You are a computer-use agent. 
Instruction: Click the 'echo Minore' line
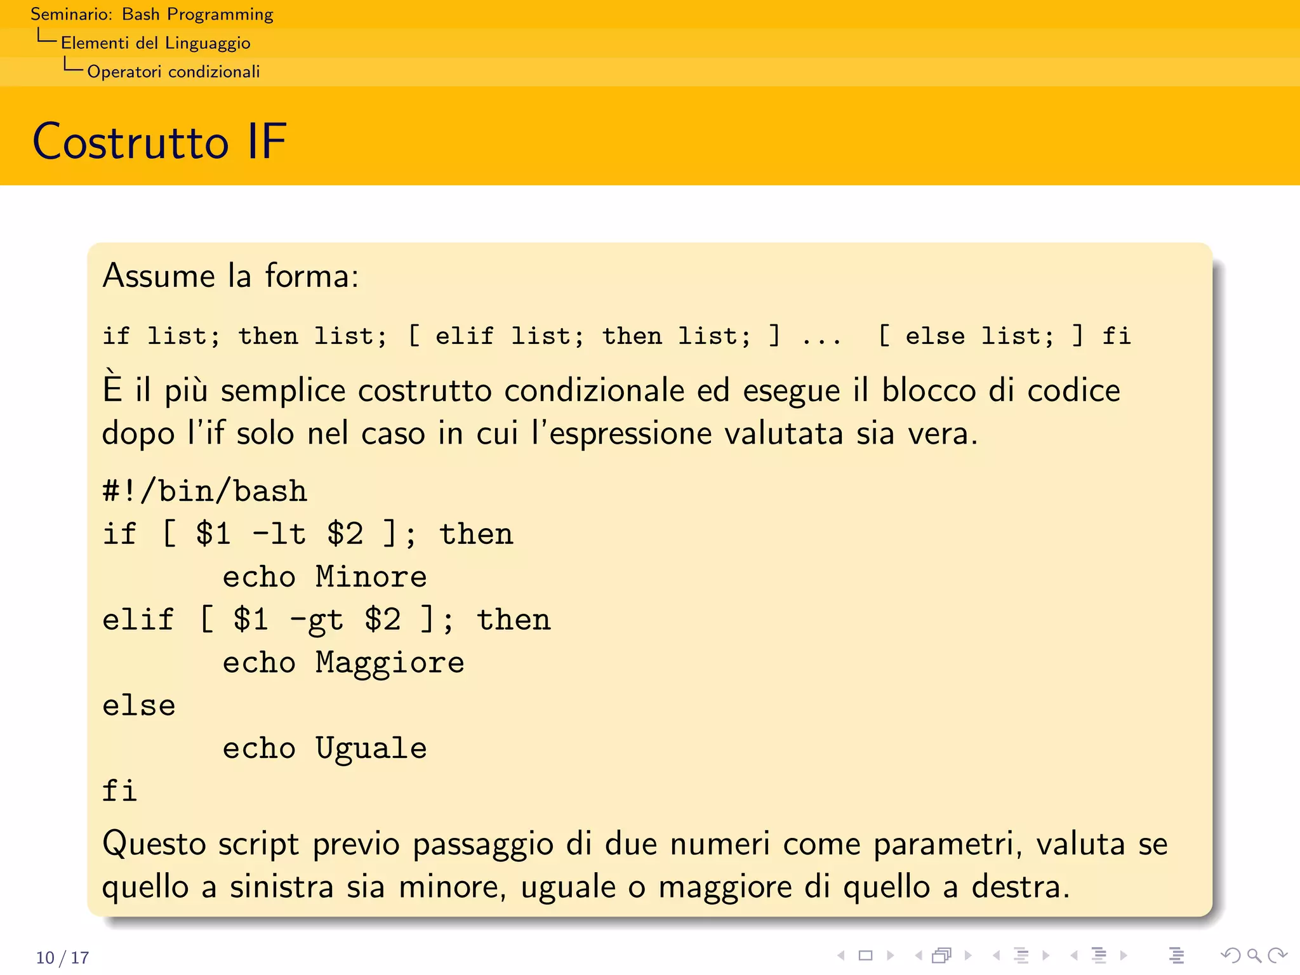pos(324,576)
